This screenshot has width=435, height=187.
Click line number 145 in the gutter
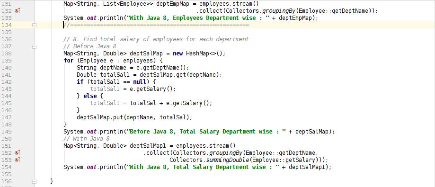tap(7, 103)
